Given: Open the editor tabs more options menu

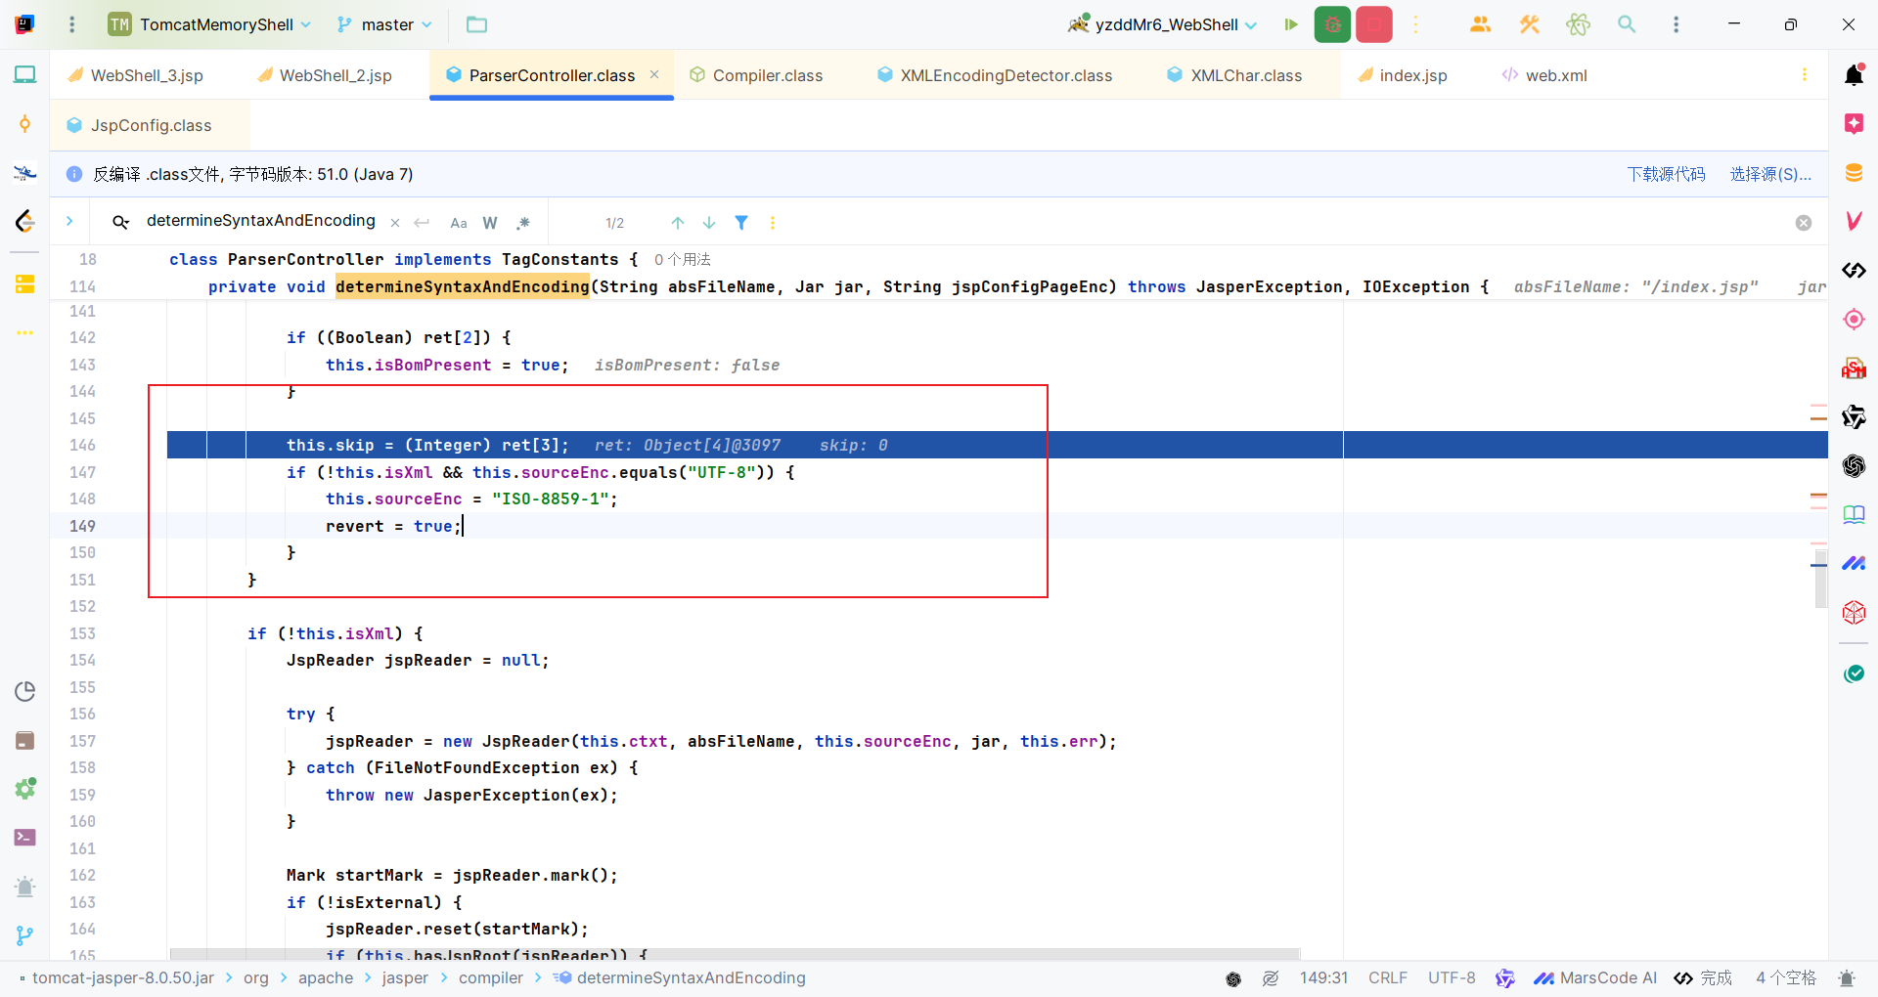Looking at the screenshot, I should coord(1805,74).
